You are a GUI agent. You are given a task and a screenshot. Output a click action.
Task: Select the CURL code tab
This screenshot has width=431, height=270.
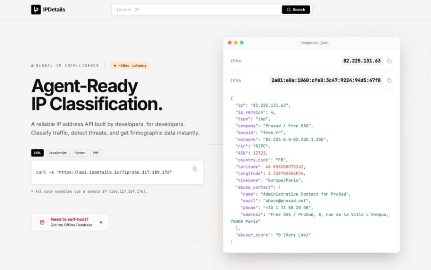tap(37, 153)
